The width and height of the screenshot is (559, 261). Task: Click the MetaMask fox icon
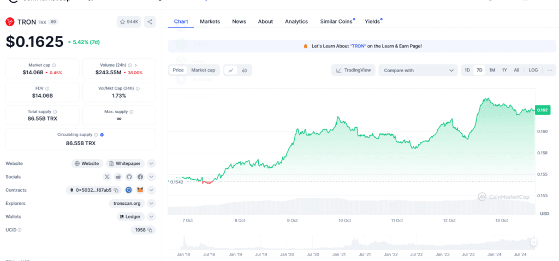click(x=140, y=190)
